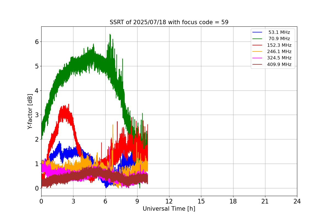The image size is (330, 220).
Task: Click y-axis tick label '4'
Action: click(37, 90)
